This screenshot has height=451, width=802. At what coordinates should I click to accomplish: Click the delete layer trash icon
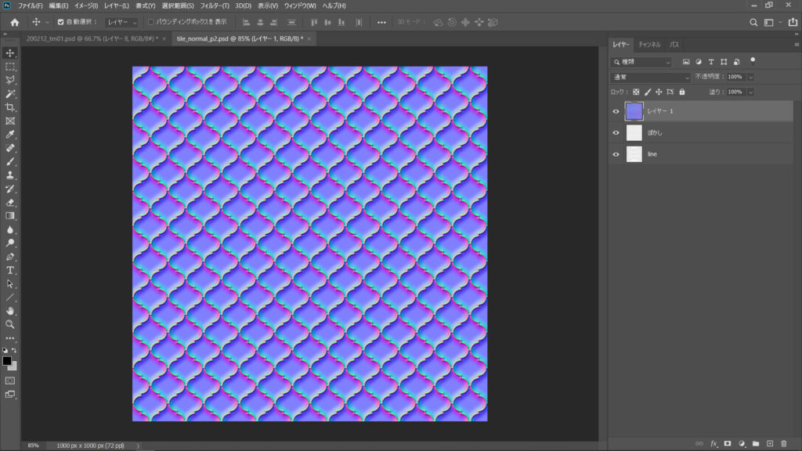coord(783,443)
